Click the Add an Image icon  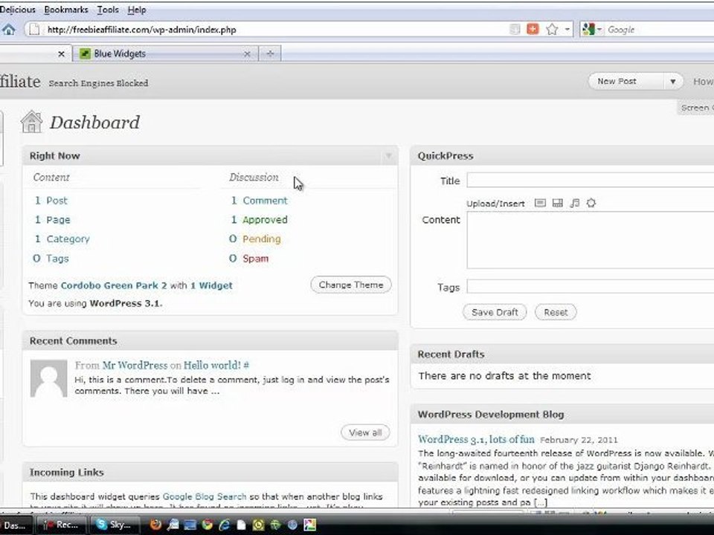540,203
